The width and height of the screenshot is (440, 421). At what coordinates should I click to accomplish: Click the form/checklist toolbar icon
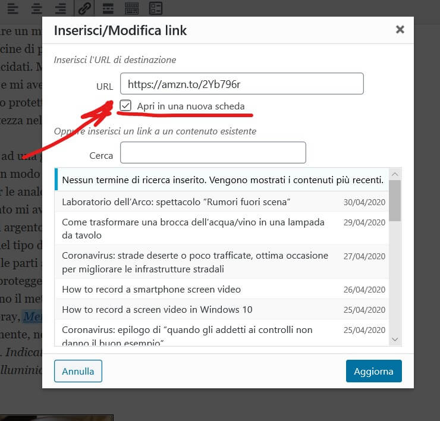coord(156,8)
